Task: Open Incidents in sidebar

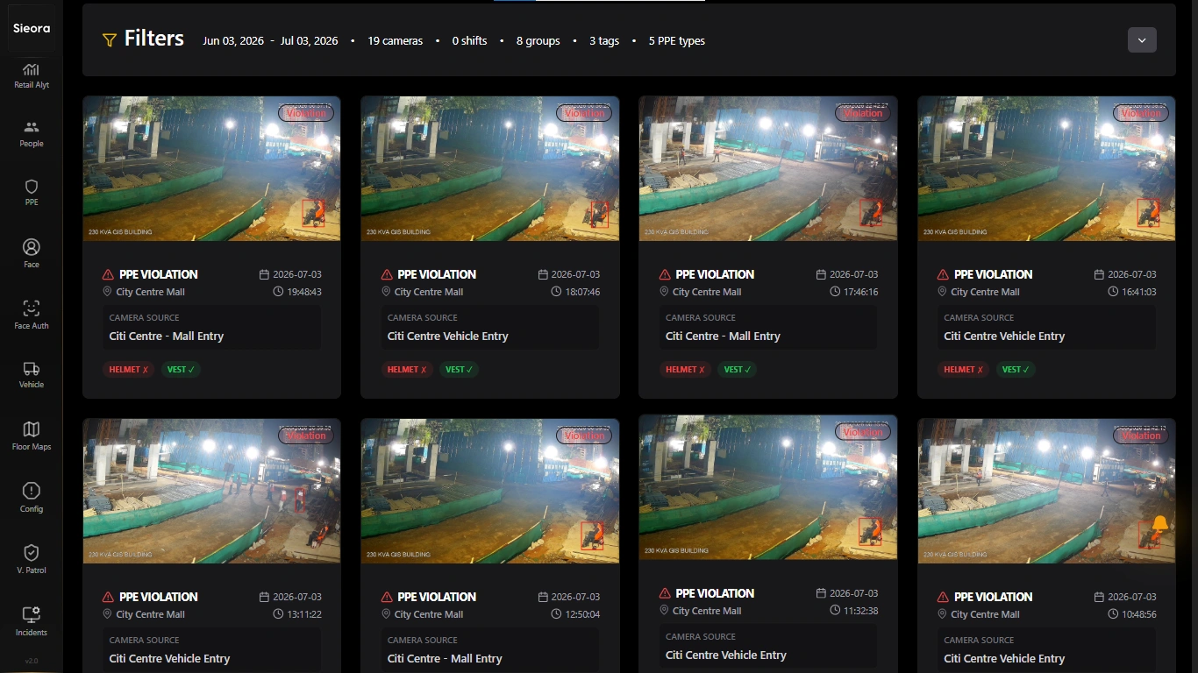Action: (x=31, y=621)
